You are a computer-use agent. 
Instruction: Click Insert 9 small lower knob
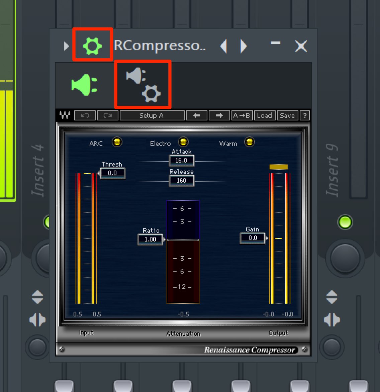point(332,347)
